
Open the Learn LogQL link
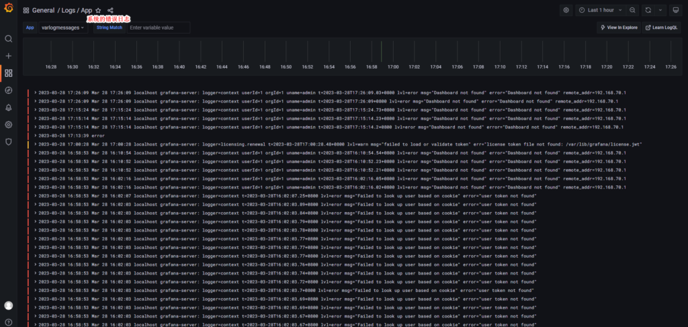pos(661,28)
